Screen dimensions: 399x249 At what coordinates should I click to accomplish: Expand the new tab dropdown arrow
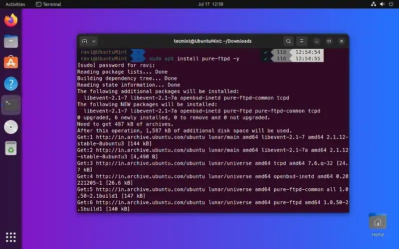tap(94, 41)
